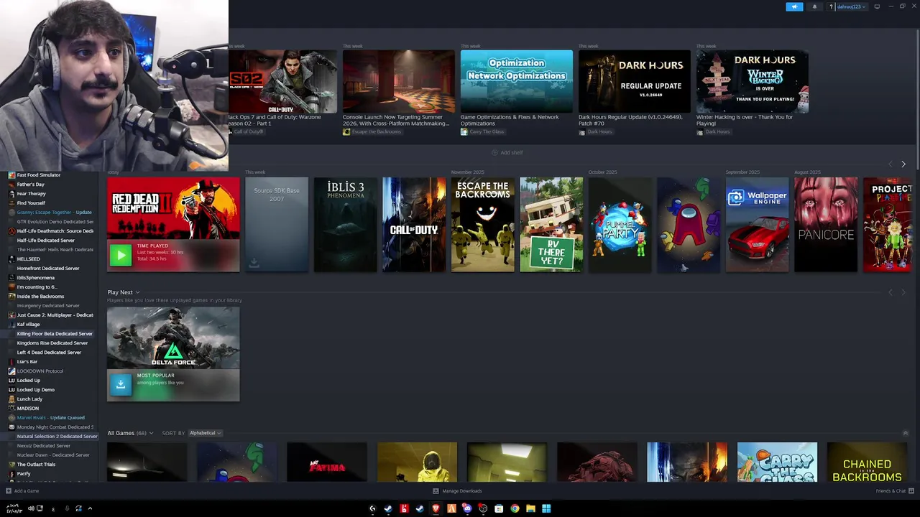Image resolution: width=920 pixels, height=517 pixels.
Task: Open File Explorer from taskbar
Action: pyautogui.click(x=530, y=508)
